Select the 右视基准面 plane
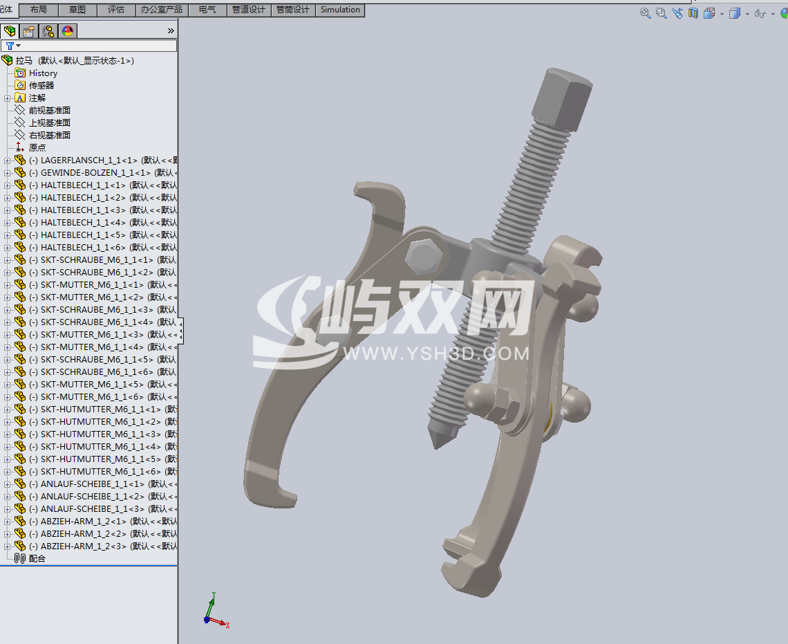This screenshot has height=644, width=788. tap(49, 136)
